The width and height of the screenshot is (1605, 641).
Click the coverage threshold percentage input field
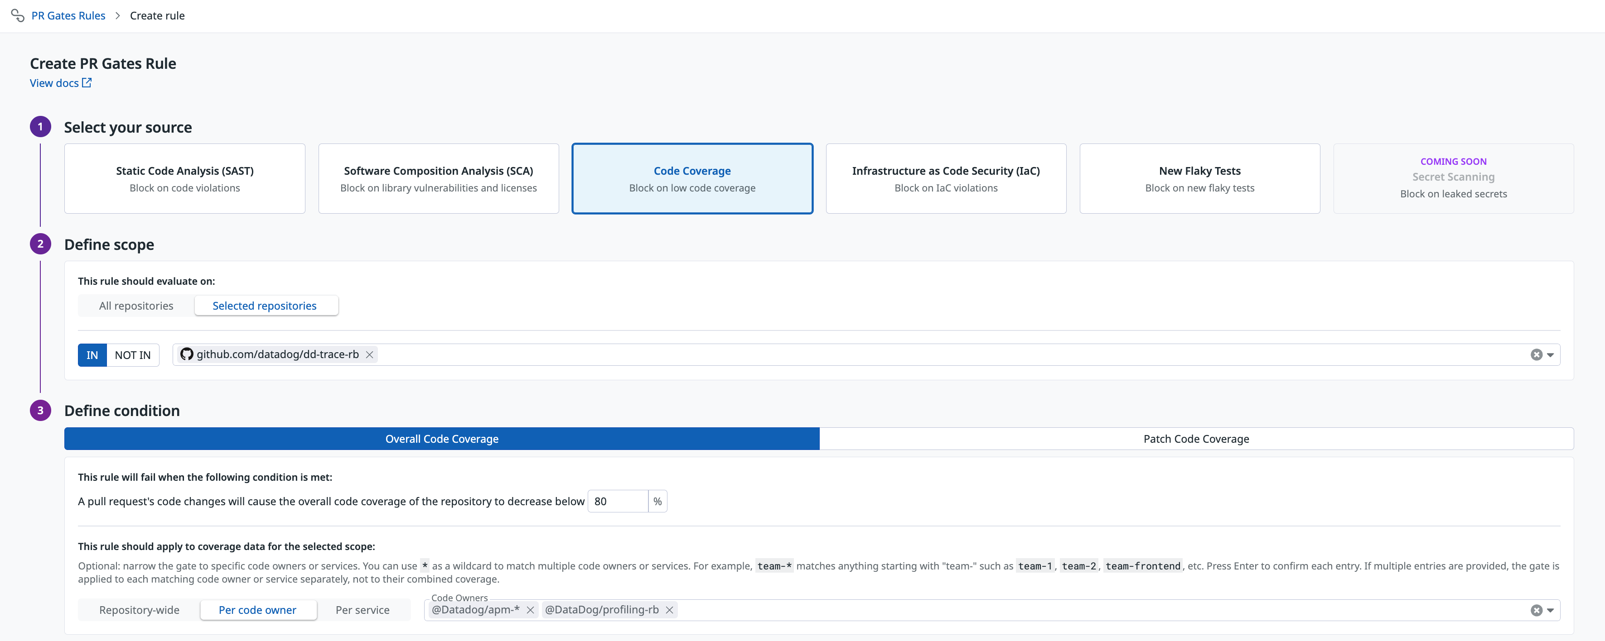click(618, 502)
